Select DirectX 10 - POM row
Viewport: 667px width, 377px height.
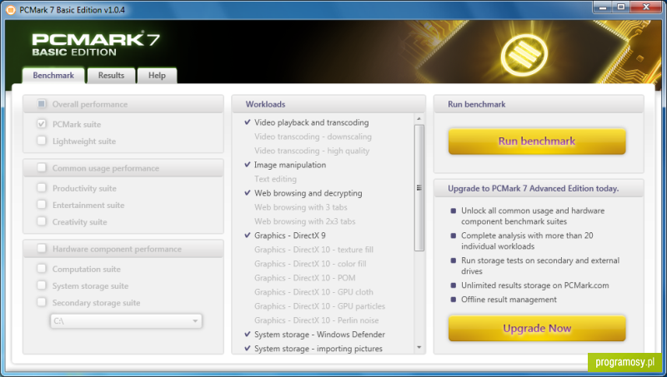[x=304, y=278]
